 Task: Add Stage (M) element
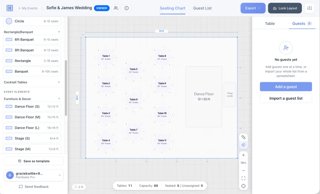click(32, 149)
